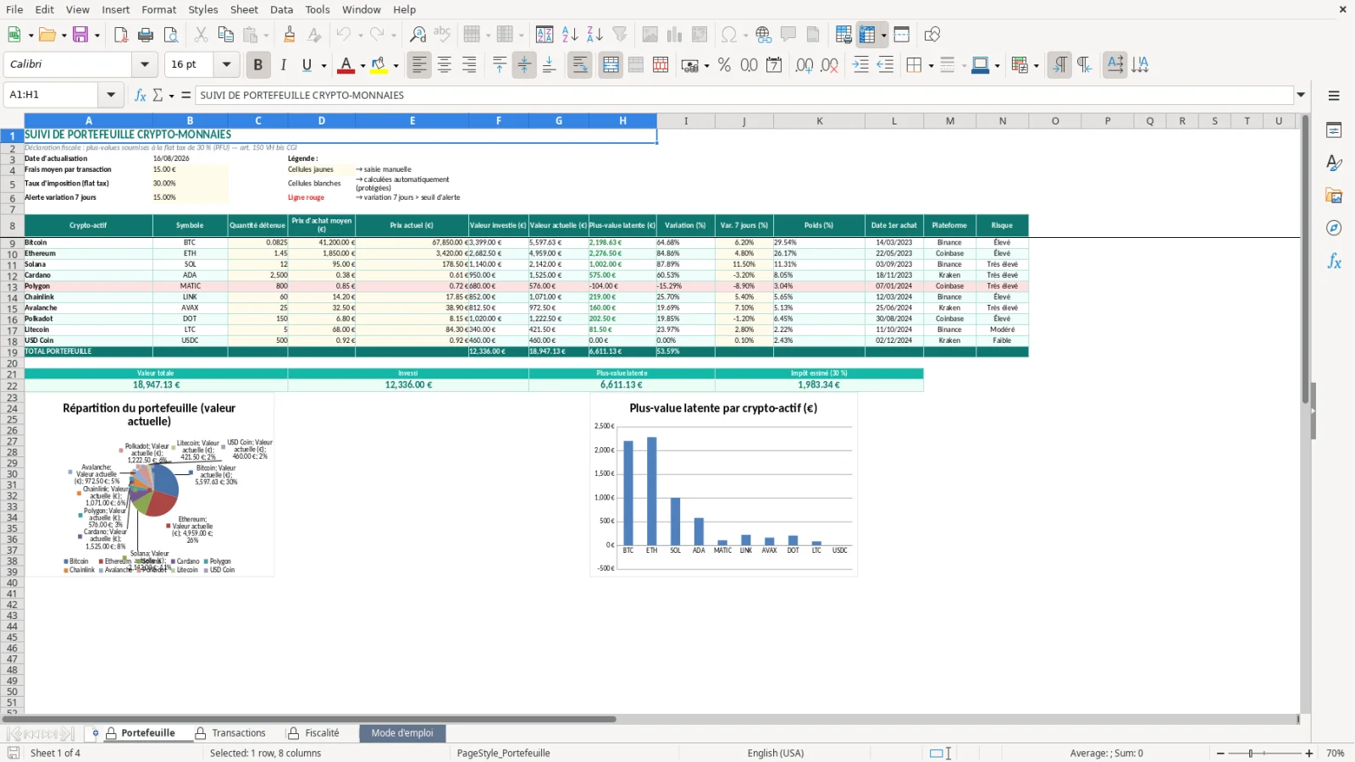
Task: Expand Name Box dropdown arrow
Action: [111, 95]
